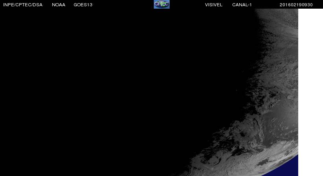Click the CANAL-1 label

pyautogui.click(x=242, y=5)
